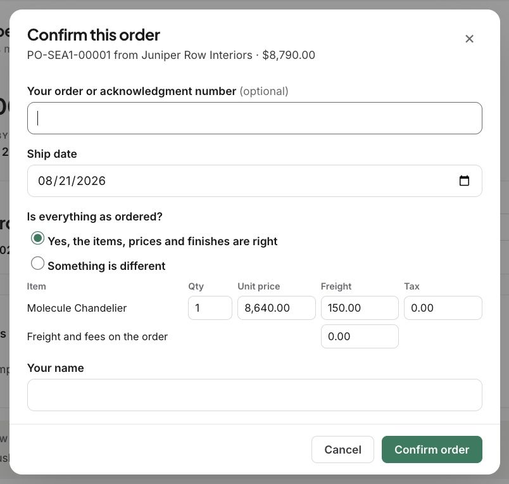Click the 'Tax' column header

[x=412, y=286]
